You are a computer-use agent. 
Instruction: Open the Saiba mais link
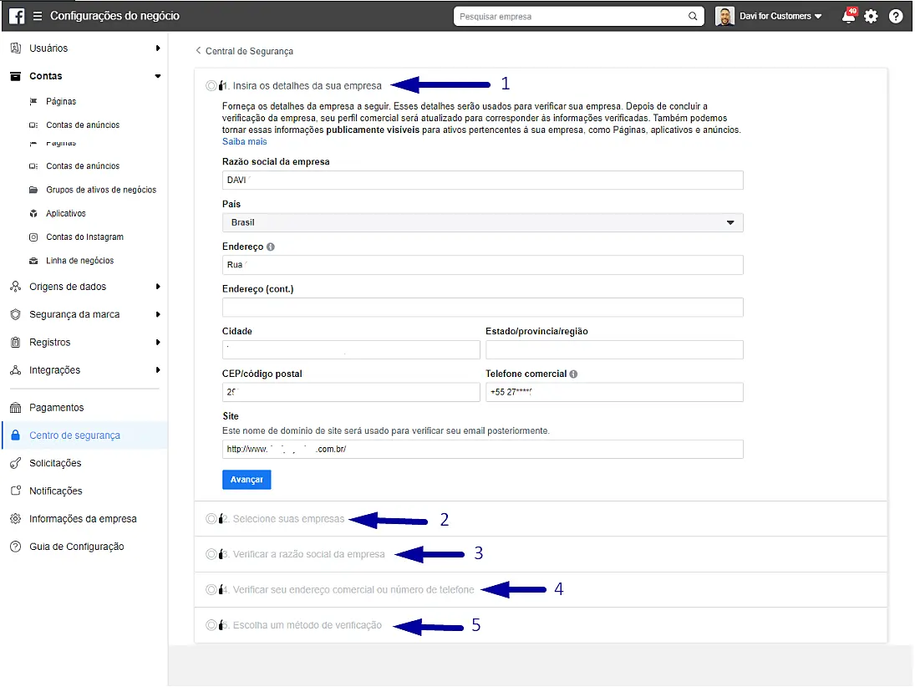tap(244, 142)
